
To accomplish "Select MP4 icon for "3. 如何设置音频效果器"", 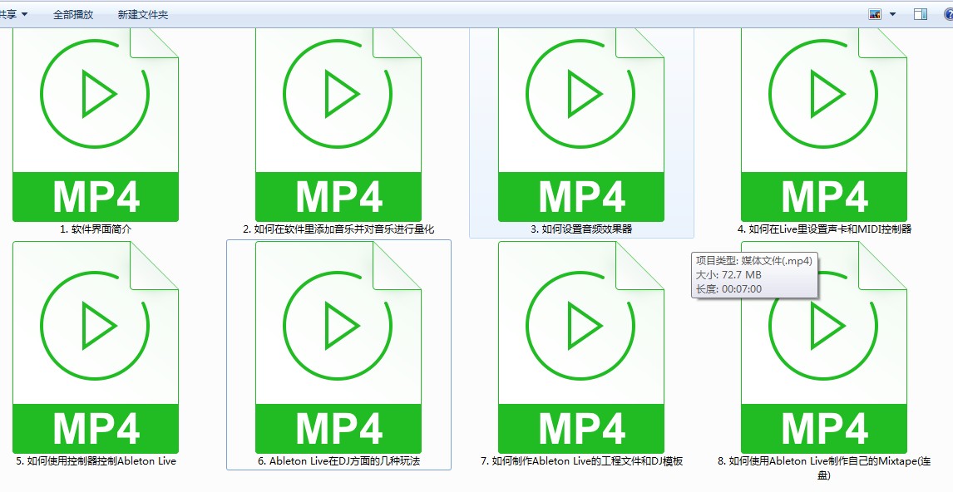I will (x=581, y=125).
